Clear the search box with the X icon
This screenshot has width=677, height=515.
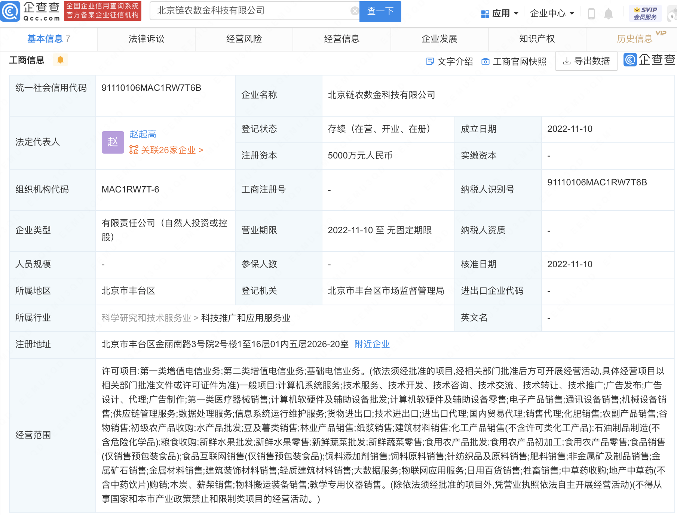click(354, 11)
